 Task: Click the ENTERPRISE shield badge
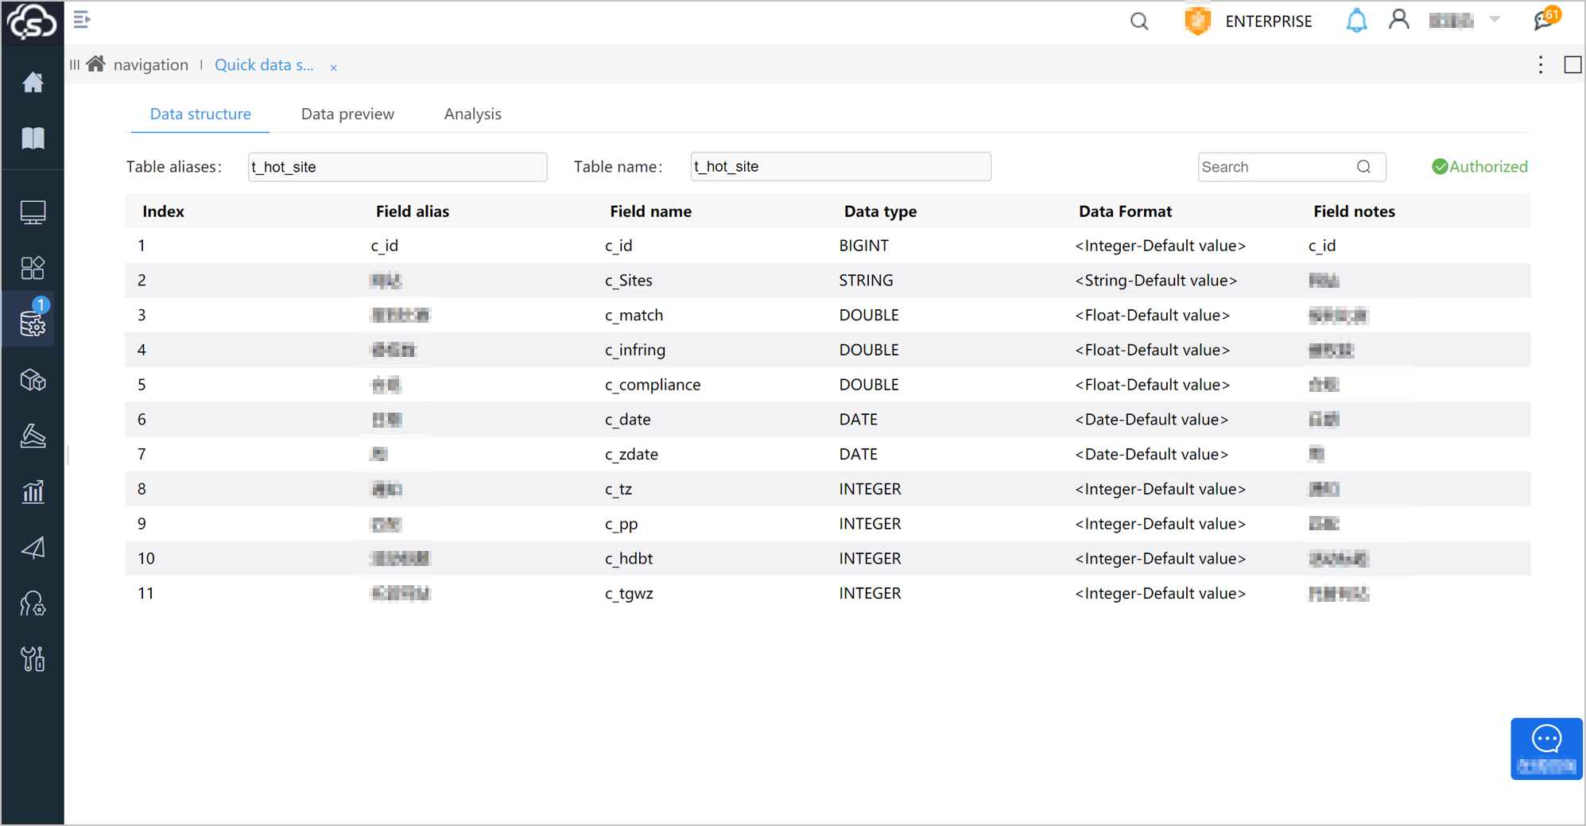(1197, 21)
